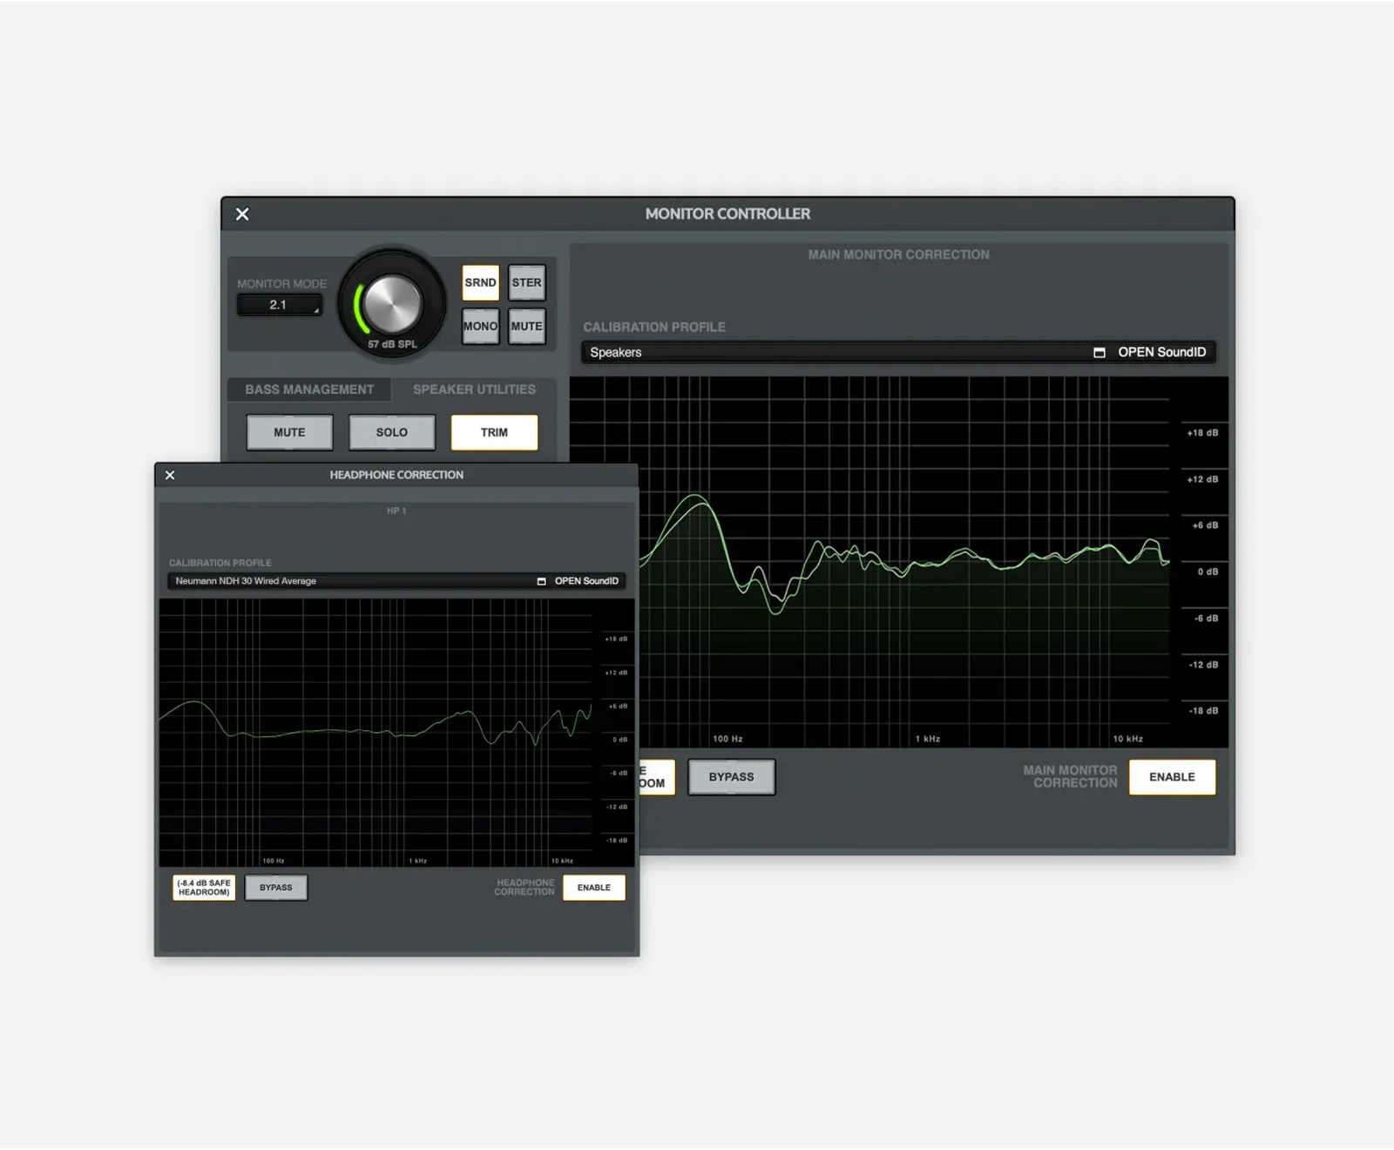
Task: Click the bass management MUTE button
Action: [x=289, y=433]
